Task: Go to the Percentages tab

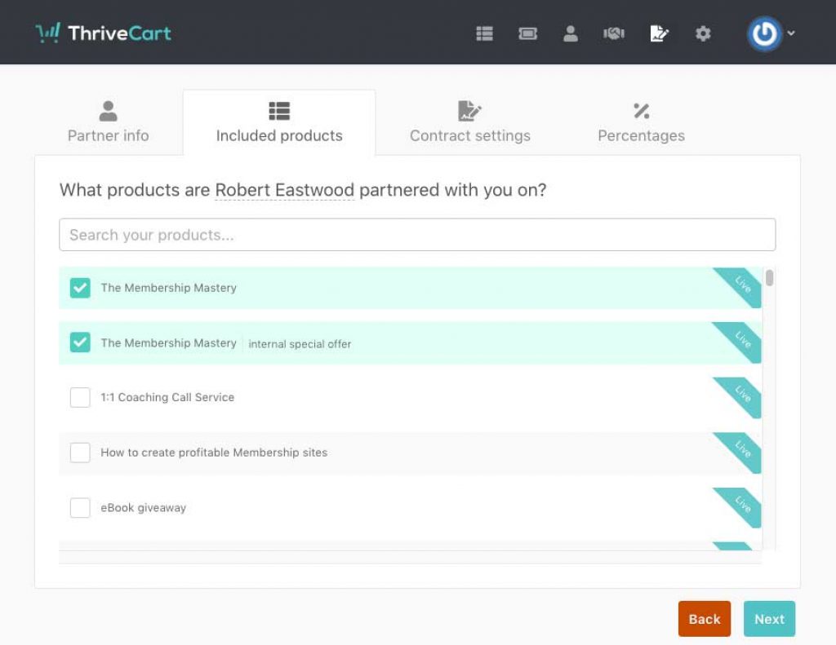Action: coord(641,122)
